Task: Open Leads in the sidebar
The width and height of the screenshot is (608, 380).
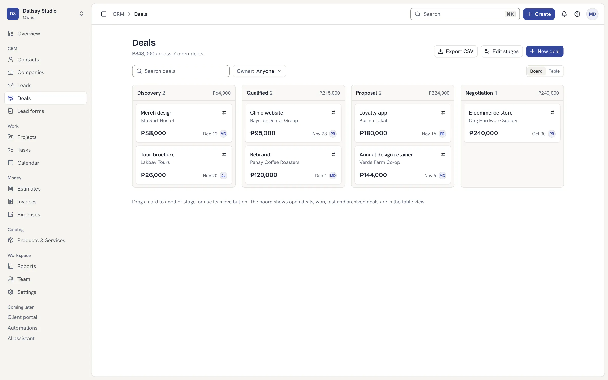Action: [46, 85]
